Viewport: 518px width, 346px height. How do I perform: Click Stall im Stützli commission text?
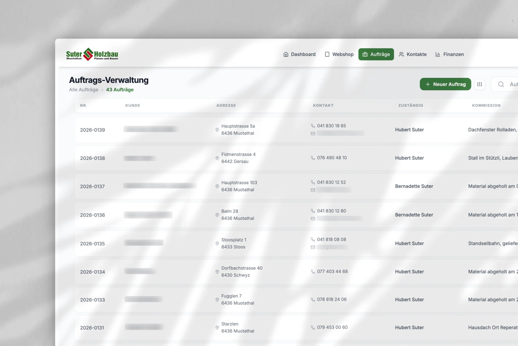pos(493,158)
